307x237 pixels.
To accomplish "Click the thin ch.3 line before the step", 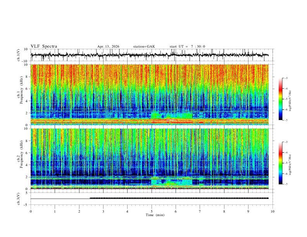I will tap(60, 199).
